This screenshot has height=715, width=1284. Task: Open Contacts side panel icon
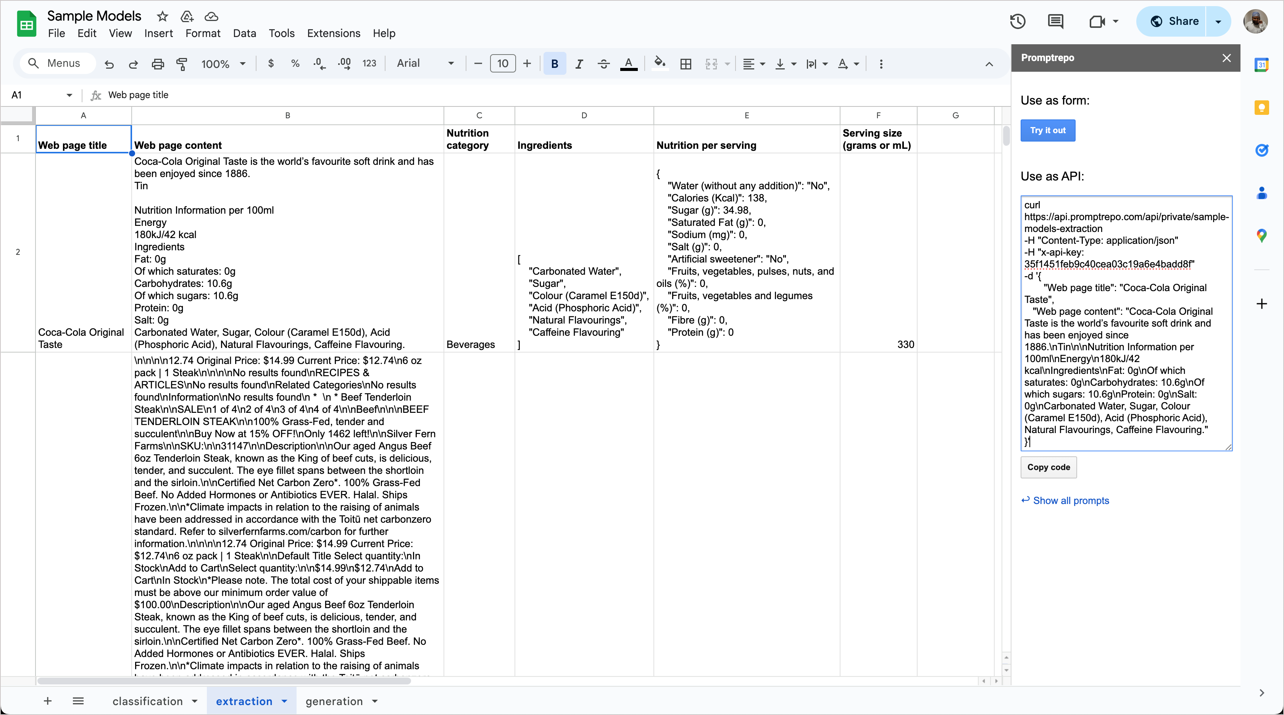1261,193
